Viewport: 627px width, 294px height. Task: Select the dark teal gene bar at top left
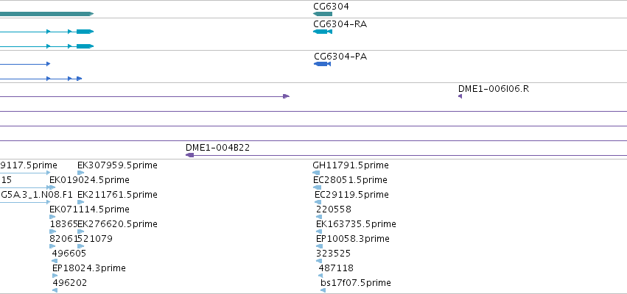point(46,14)
